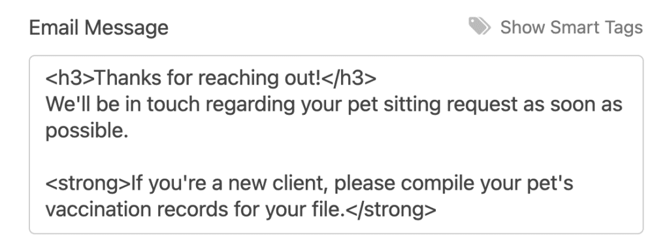This screenshot has height=251, width=669.
Task: Click the empty line between paragraphs
Action: (336, 157)
